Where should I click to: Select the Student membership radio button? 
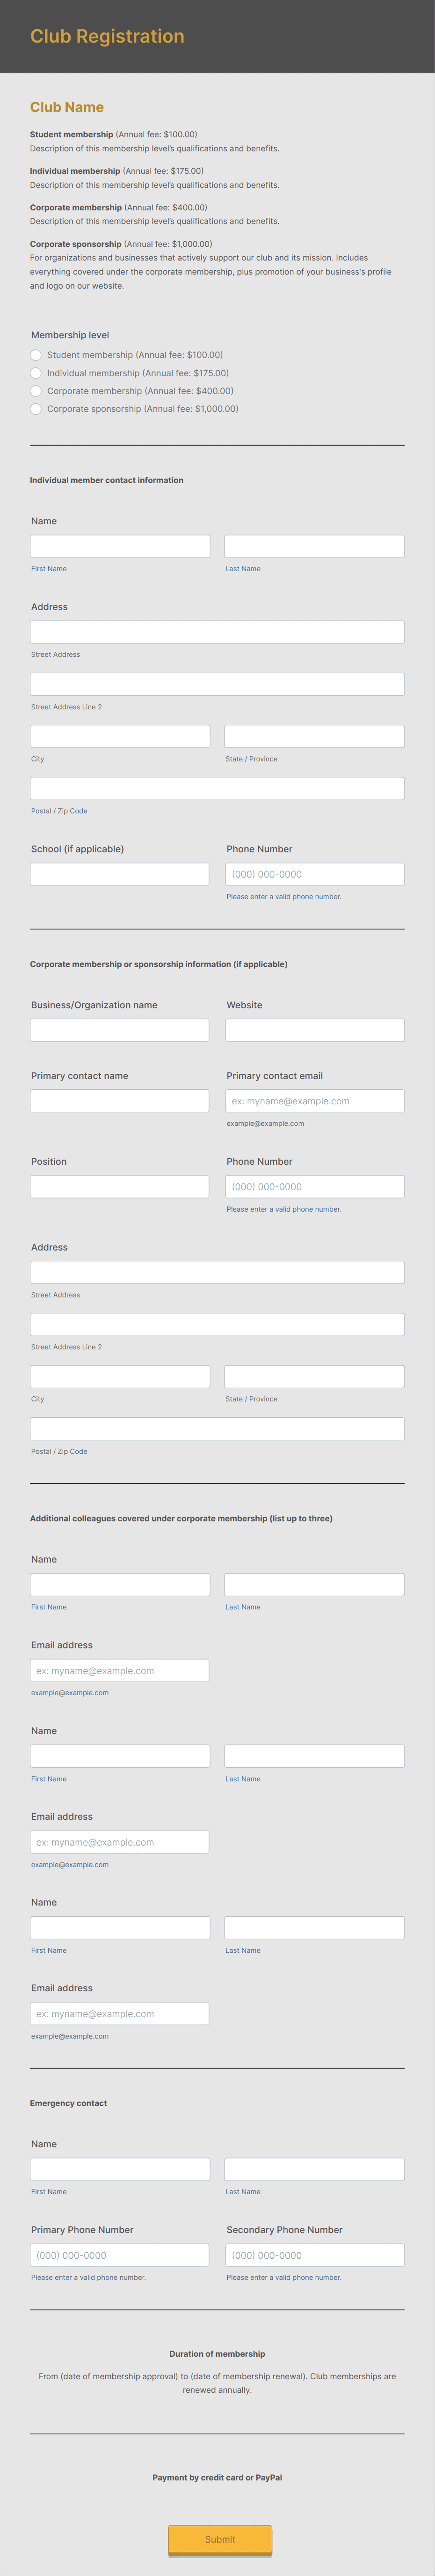[36, 355]
